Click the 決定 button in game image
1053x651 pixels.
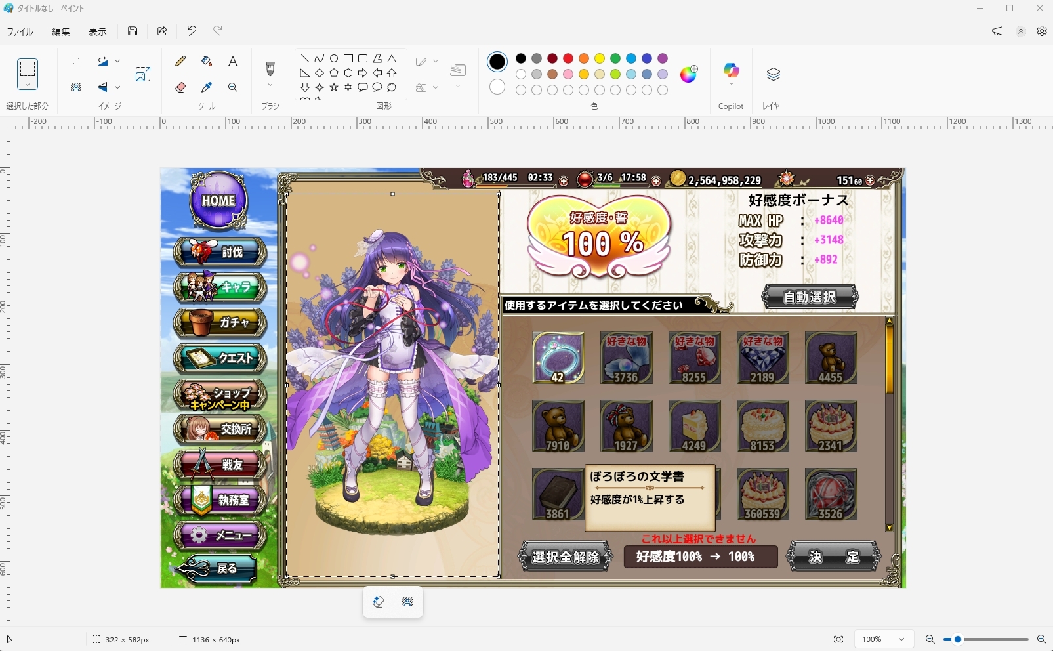tap(833, 557)
